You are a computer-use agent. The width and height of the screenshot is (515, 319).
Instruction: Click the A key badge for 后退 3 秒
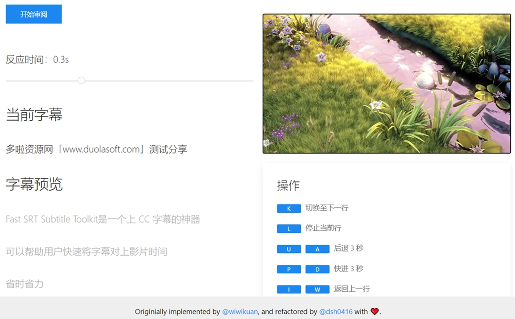(317, 249)
